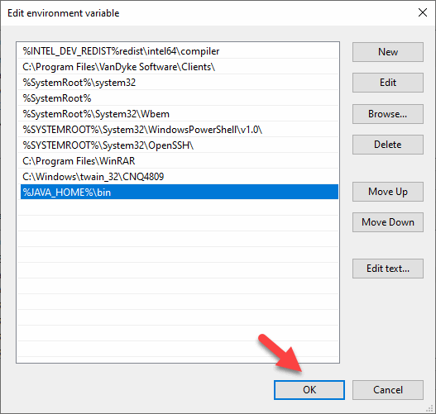Image resolution: width=436 pixels, height=414 pixels.
Task: Select the %JAVA_HOME%\bin entry
Action: tap(180, 192)
